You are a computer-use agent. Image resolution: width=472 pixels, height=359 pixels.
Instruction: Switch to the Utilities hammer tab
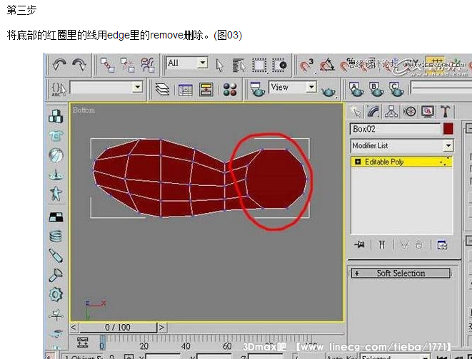click(445, 112)
